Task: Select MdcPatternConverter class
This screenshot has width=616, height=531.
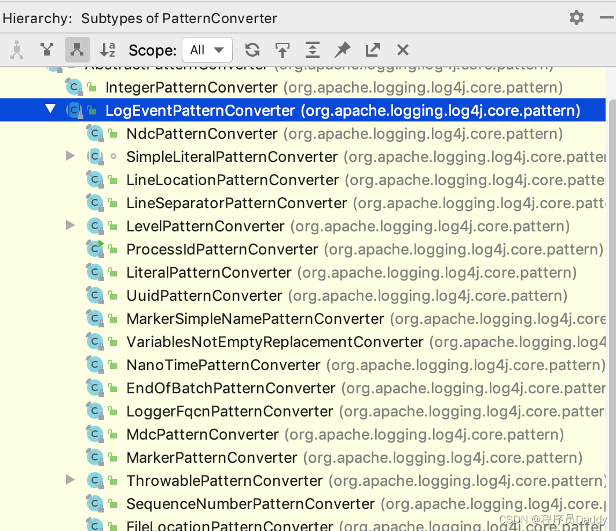Action: (202, 435)
